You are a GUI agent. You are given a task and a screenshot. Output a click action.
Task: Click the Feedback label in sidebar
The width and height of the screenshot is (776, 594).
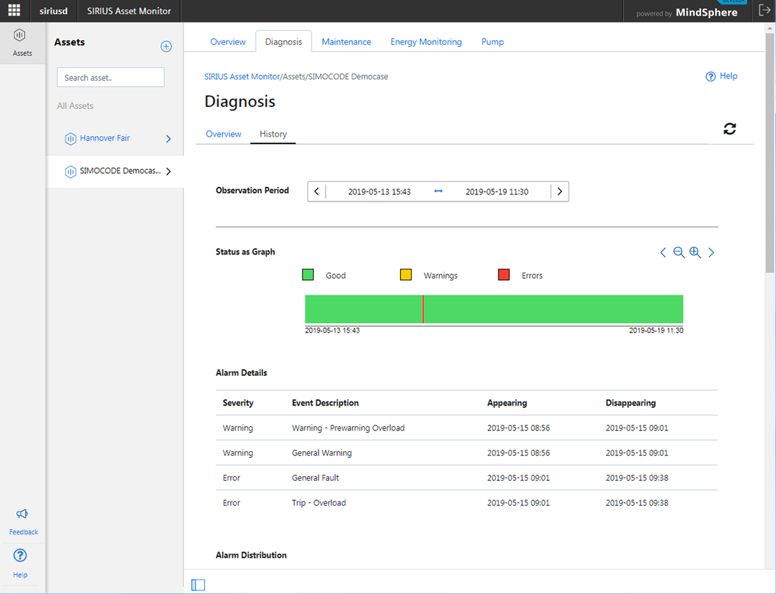click(23, 532)
